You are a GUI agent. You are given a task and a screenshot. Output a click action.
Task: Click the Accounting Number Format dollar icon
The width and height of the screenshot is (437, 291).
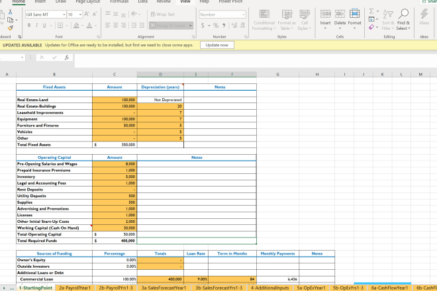203,26
